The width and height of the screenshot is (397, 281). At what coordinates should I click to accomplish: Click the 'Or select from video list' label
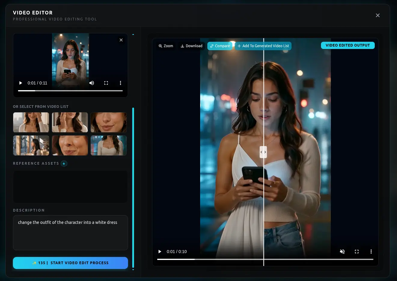click(41, 107)
